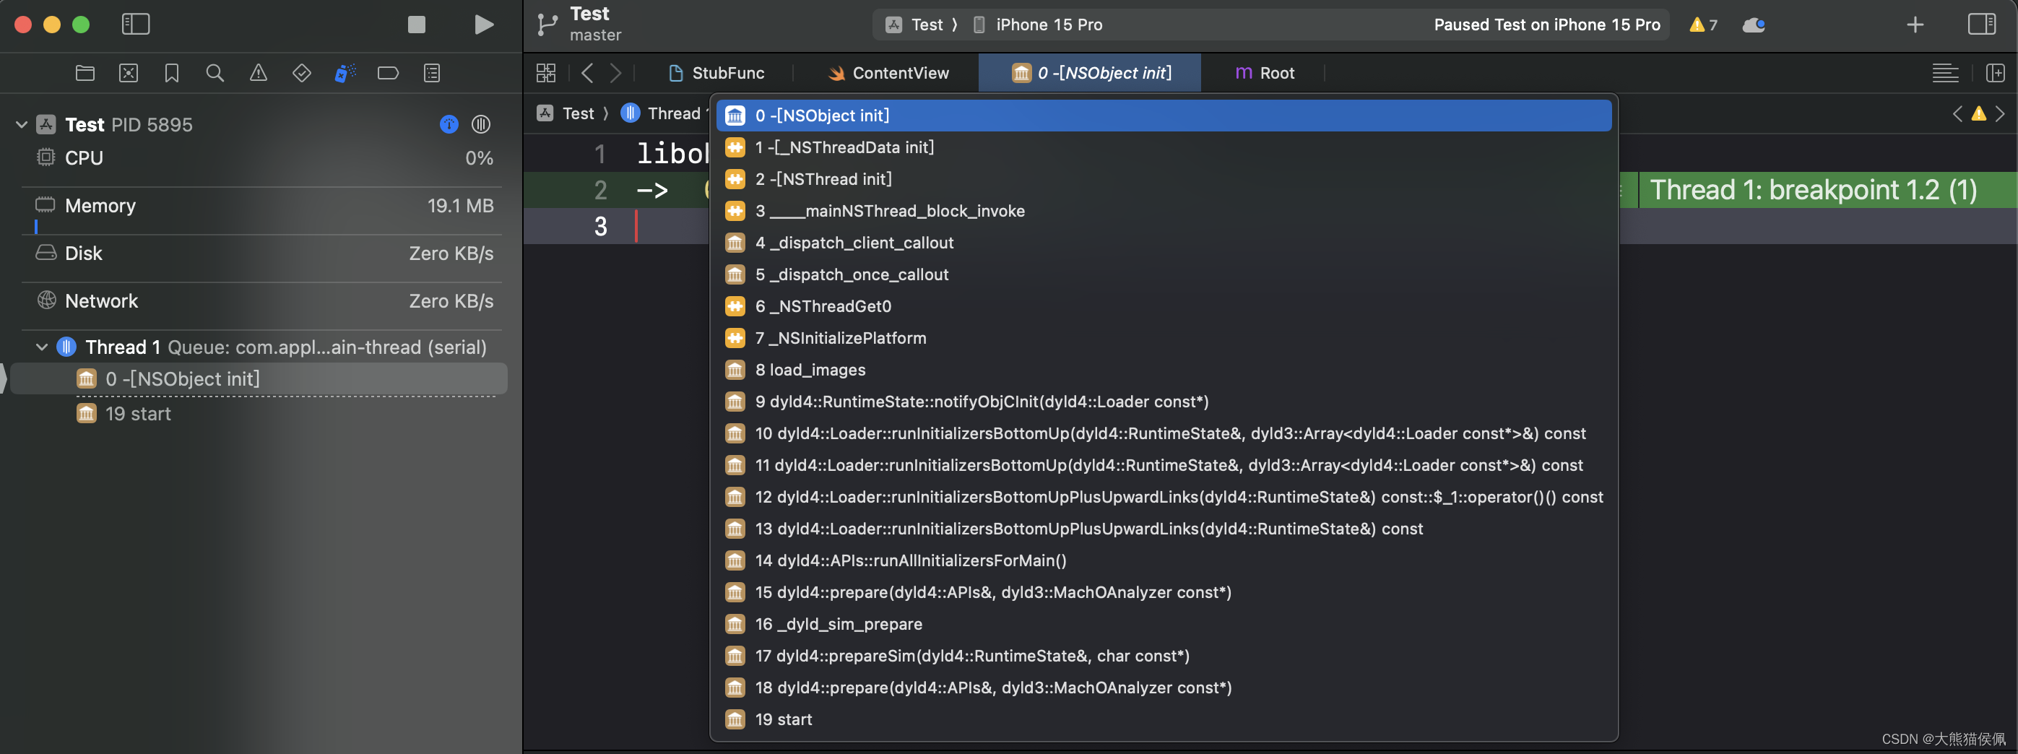Click the Thread 1: breakpoint 1.2 annotation
Image resolution: width=2018 pixels, height=754 pixels.
[x=1827, y=189]
